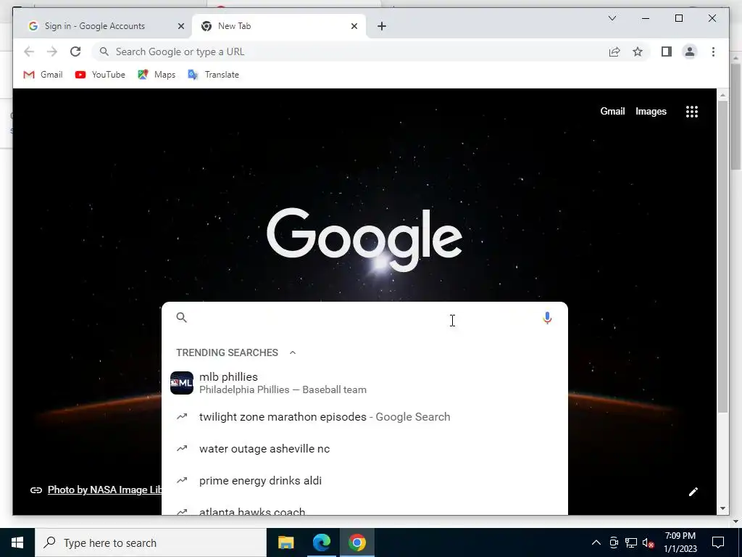The height and width of the screenshot is (557, 742).
Task: Close the New Tab tab
Action: point(354,26)
